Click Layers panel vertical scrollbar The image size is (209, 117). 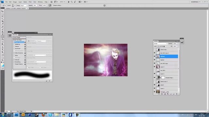pyautogui.click(x=179, y=71)
